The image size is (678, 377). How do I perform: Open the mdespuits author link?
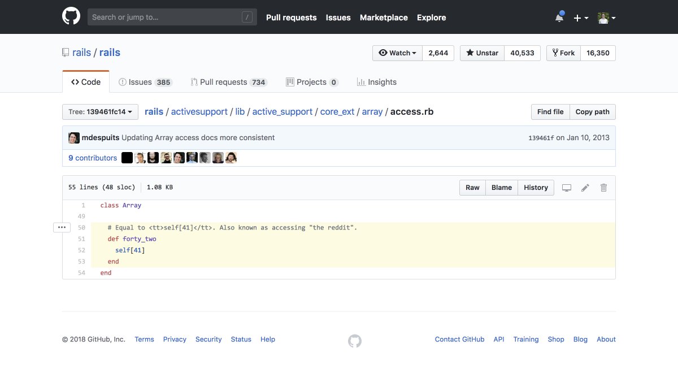[101, 138]
